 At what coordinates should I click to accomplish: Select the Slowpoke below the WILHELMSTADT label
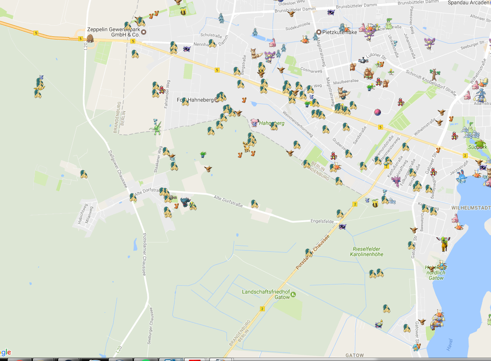(x=456, y=218)
